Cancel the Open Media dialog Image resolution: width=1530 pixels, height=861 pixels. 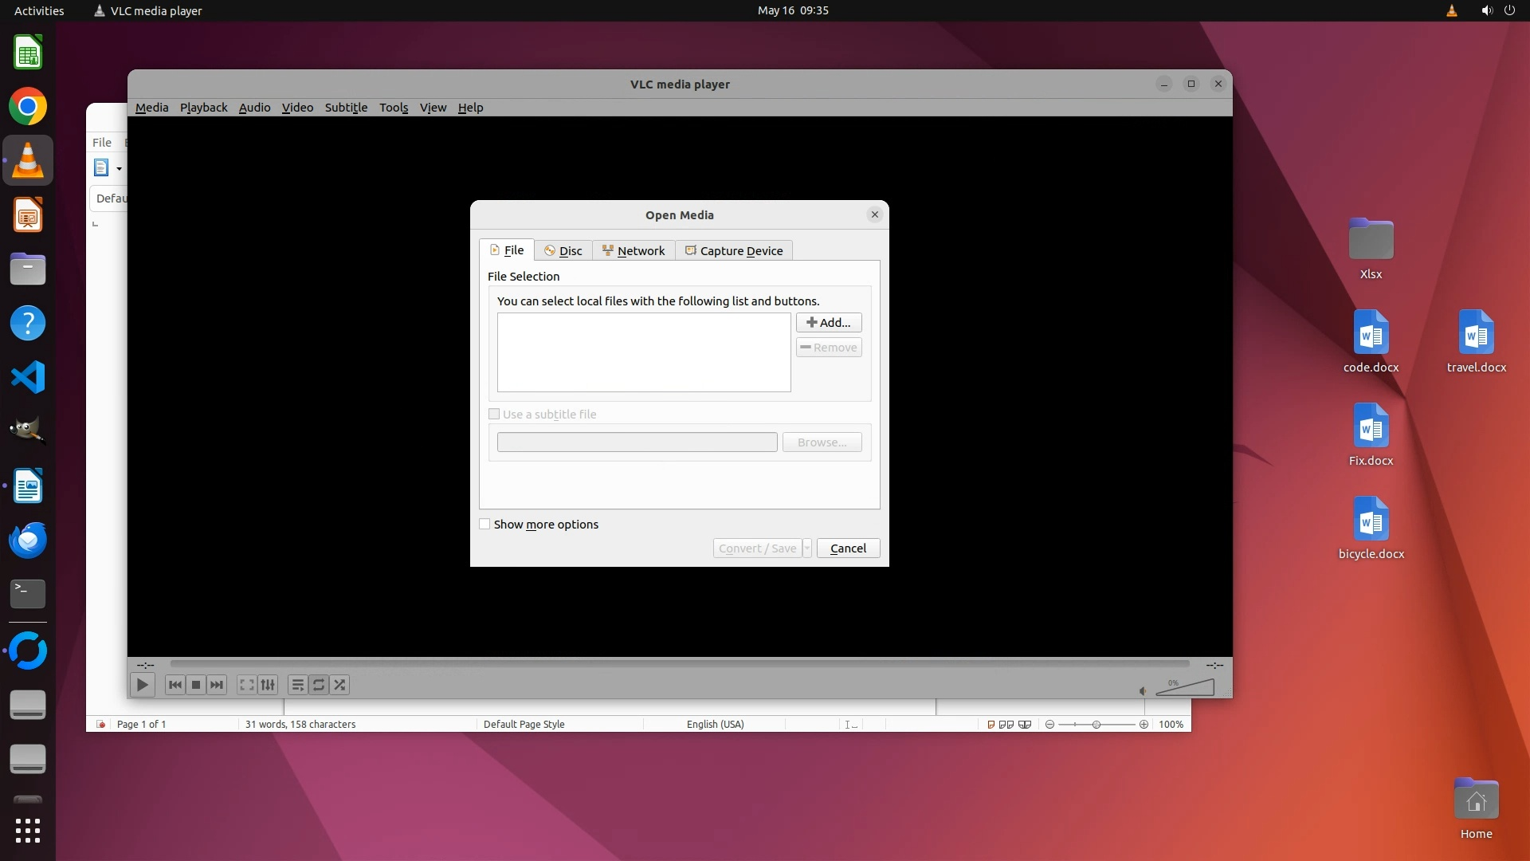click(x=848, y=548)
